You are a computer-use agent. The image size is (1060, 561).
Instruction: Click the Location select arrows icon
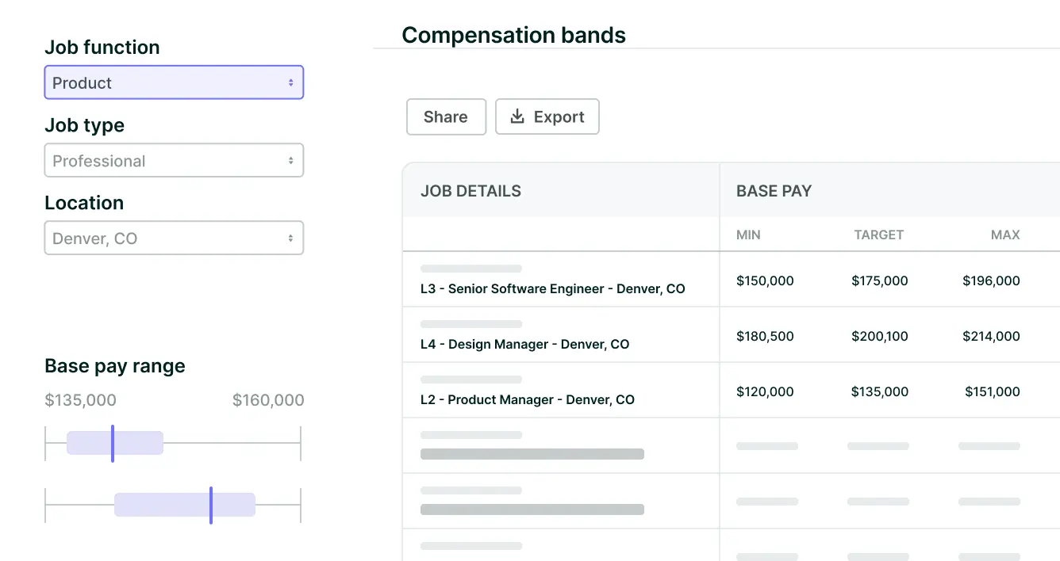tap(291, 239)
